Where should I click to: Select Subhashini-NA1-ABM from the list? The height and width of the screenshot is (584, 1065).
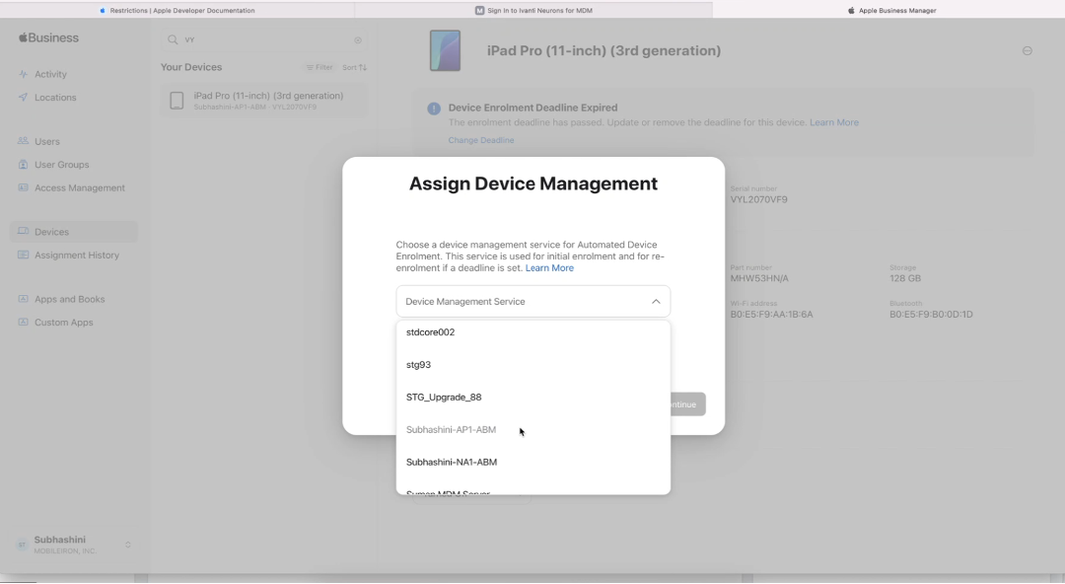click(450, 462)
